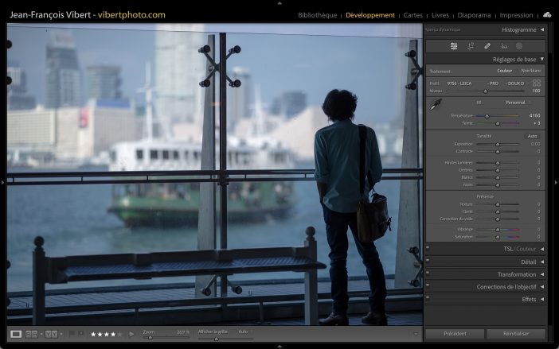Click the Réinitialiser button
Screen dimensions: 559x349
(x=516, y=334)
